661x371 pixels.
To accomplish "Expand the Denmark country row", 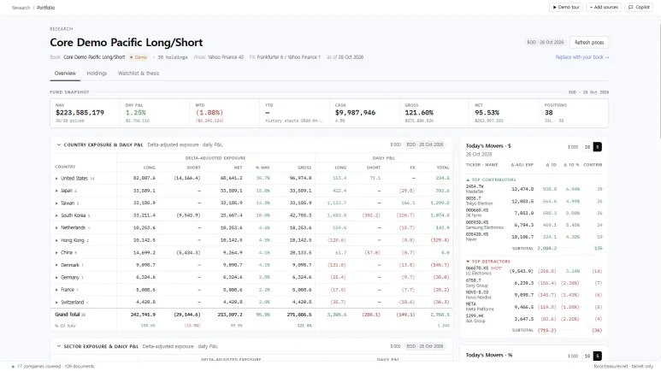I will 56,265.
